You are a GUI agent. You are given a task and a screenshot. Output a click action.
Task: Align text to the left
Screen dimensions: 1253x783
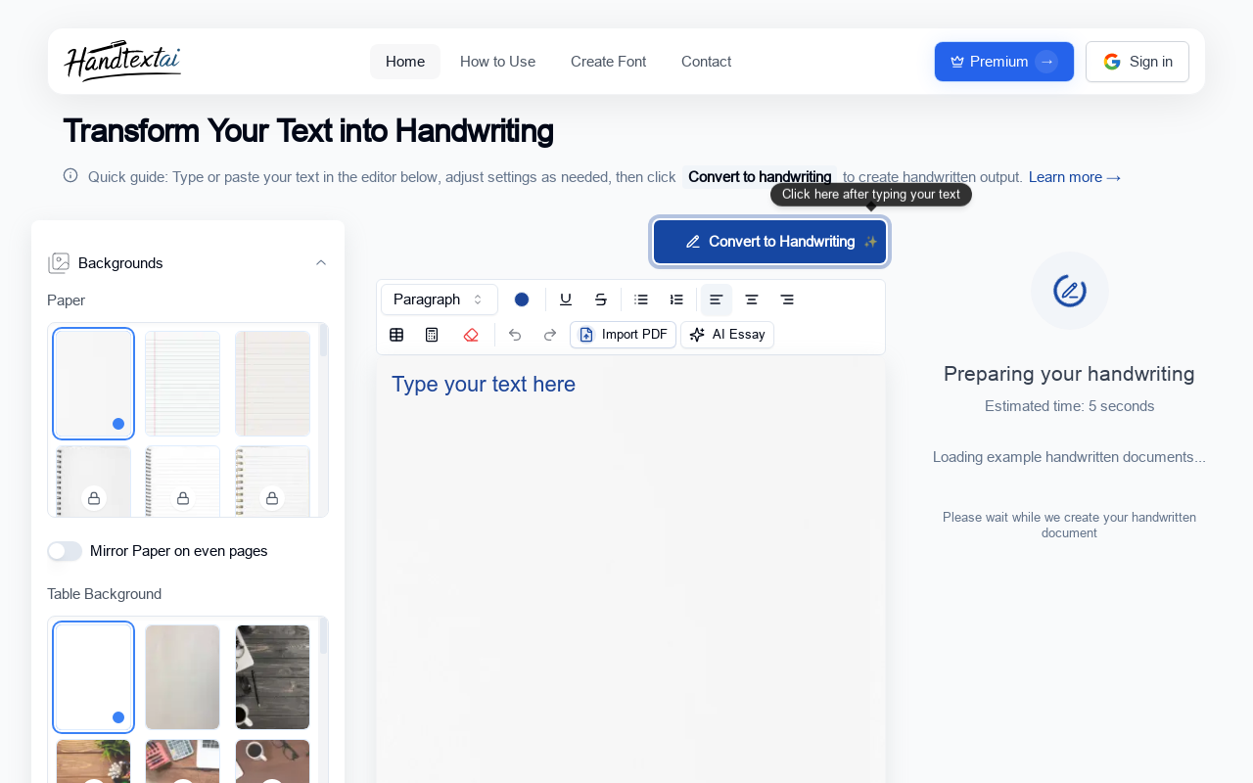coord(717,299)
